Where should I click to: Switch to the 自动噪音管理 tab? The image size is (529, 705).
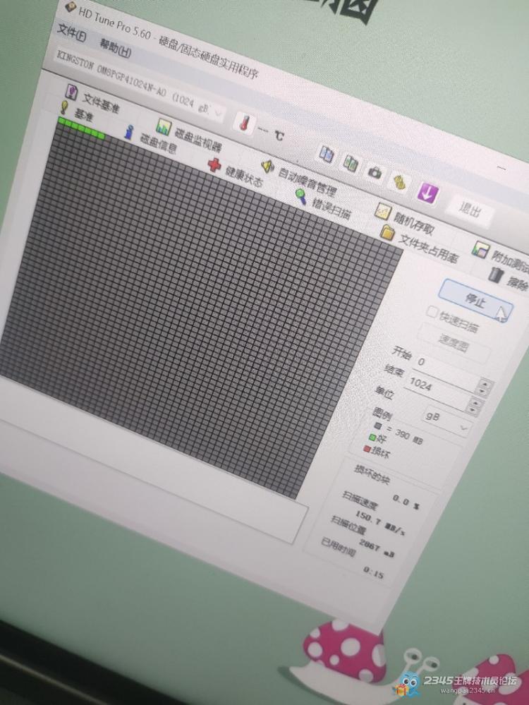click(299, 178)
